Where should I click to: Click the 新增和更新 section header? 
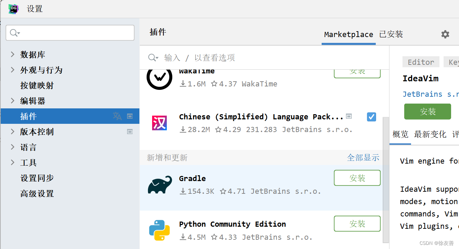[167, 157]
